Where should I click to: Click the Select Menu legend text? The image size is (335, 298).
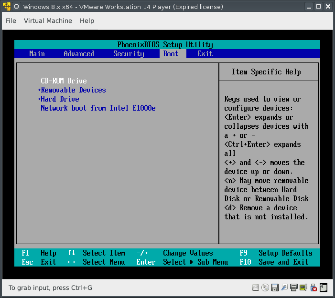(104, 262)
